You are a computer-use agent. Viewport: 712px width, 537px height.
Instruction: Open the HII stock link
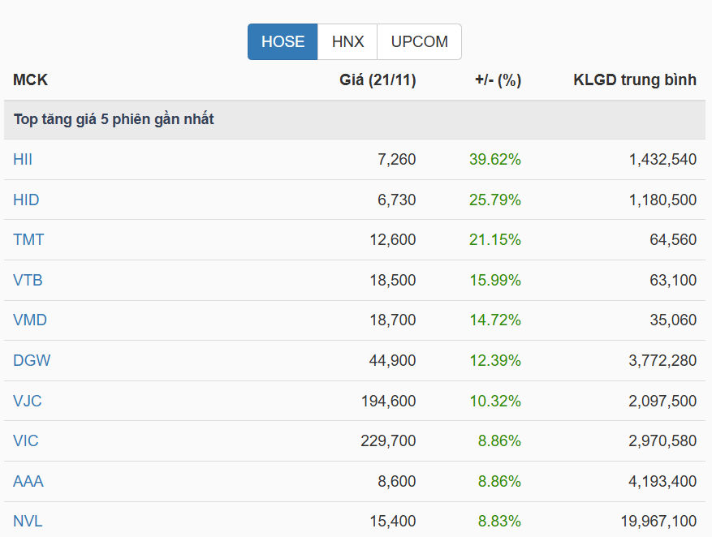23,160
